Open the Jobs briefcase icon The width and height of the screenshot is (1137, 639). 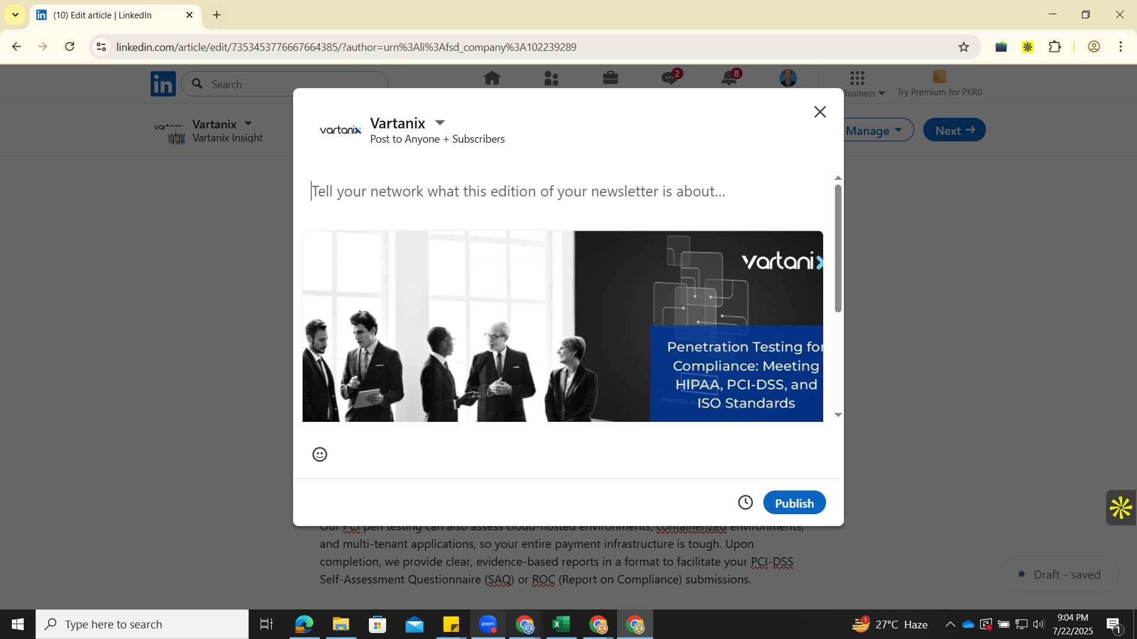(x=610, y=78)
